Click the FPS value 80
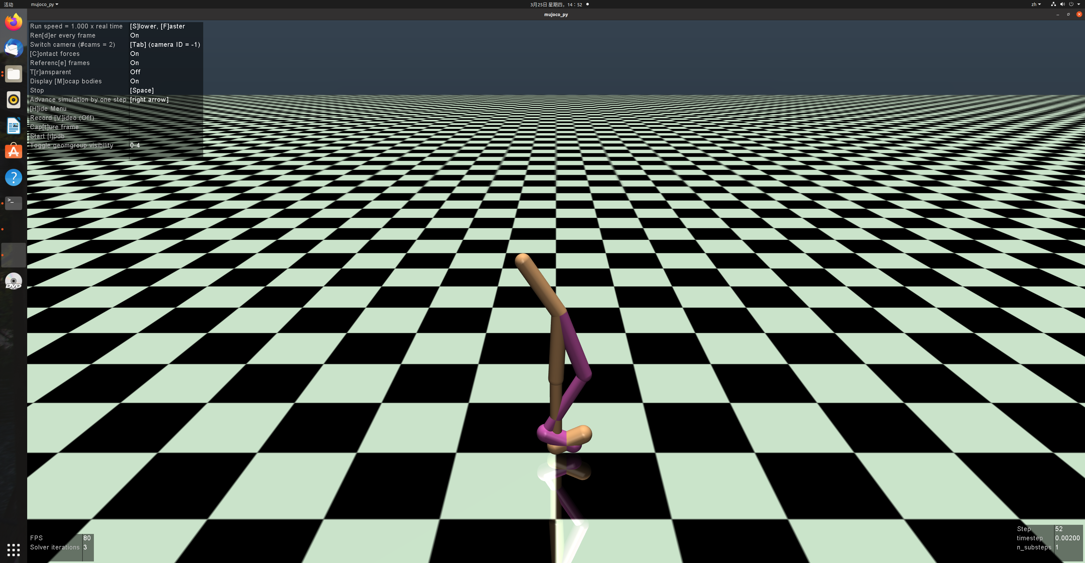Screen dimensions: 1085x563 tap(87, 538)
